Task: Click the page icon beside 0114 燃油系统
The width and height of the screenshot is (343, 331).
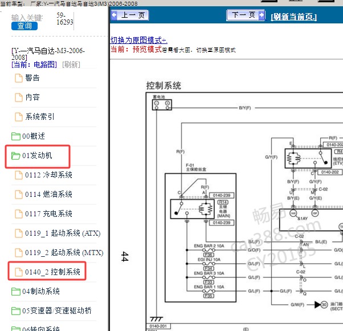Action: coord(19,194)
